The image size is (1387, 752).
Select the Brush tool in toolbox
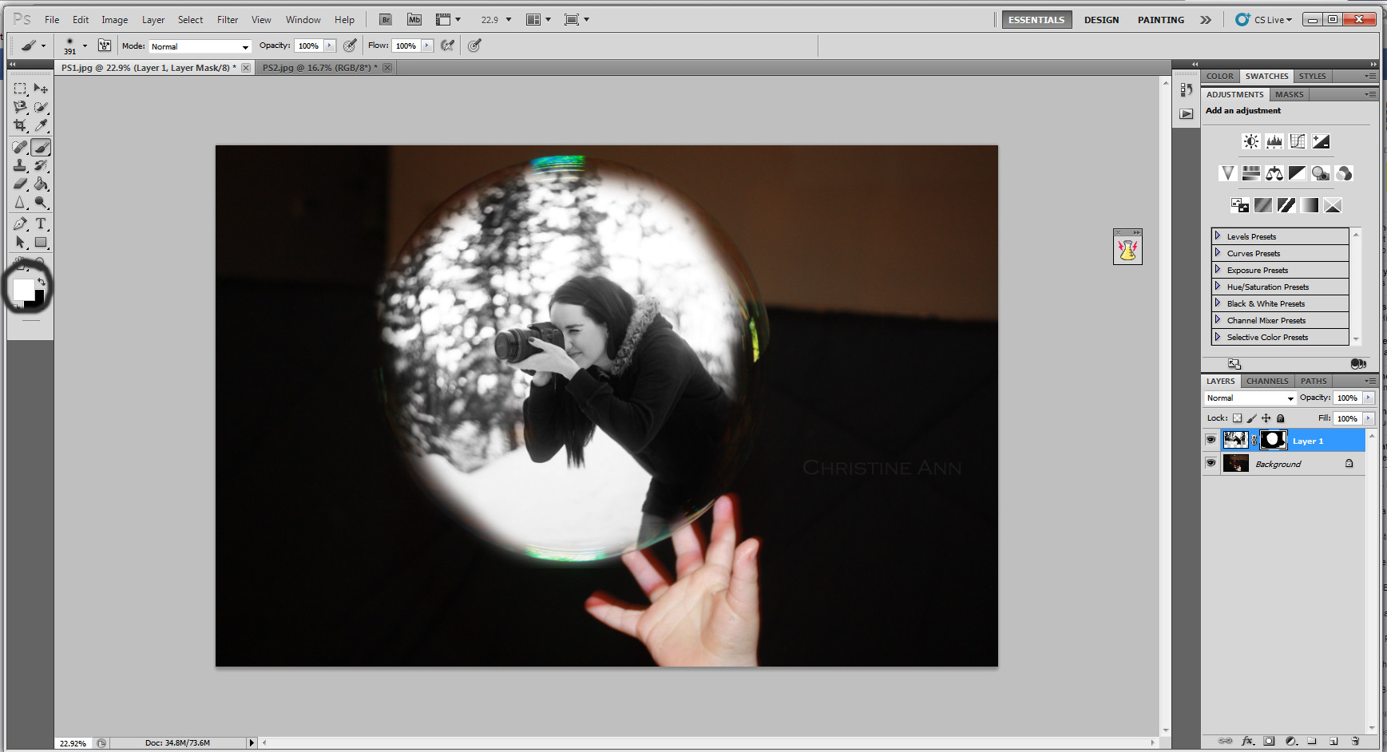point(41,147)
